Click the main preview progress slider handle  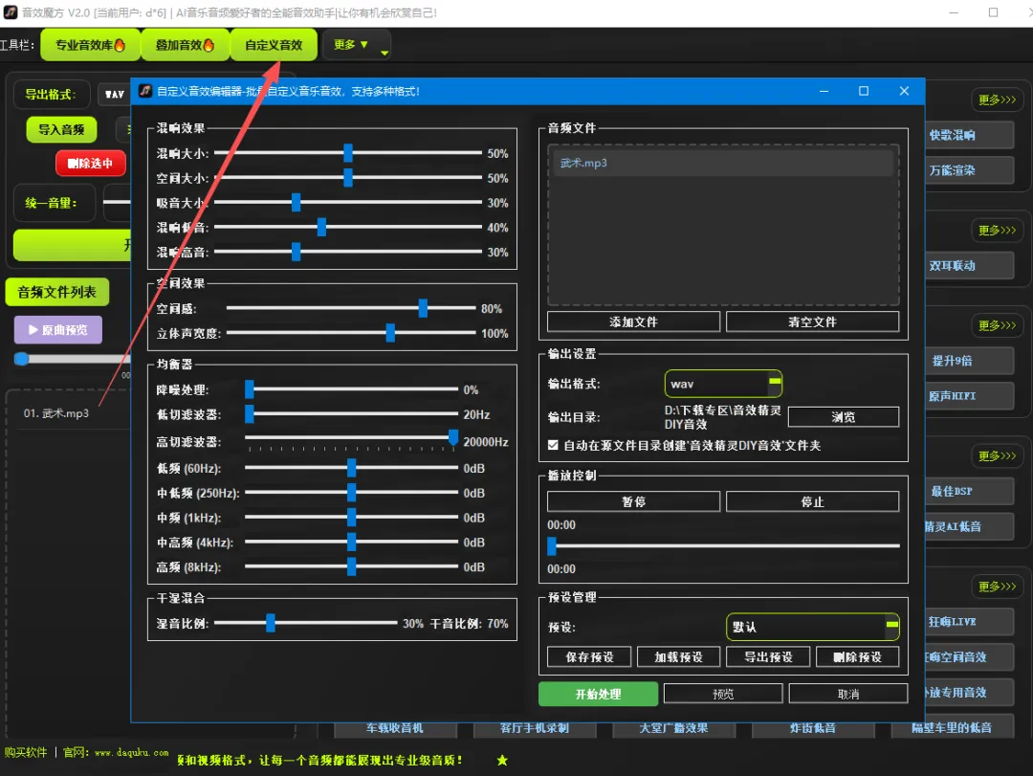[22, 359]
